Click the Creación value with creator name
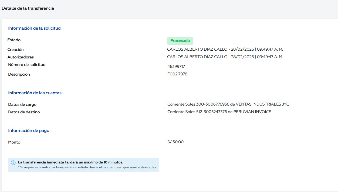 (225, 49)
